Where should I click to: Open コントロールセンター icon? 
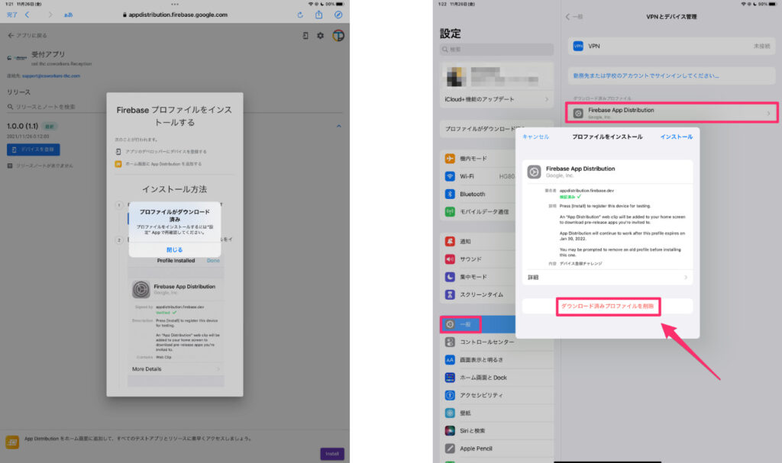tap(450, 342)
